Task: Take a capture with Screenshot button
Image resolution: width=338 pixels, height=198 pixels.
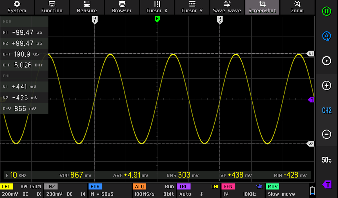Action: coord(262,7)
